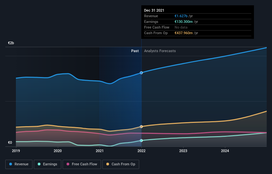Click the pink dot in Free Cash Flow legend
Image resolution: width=272 pixels, height=174 pixels.
click(x=68, y=164)
